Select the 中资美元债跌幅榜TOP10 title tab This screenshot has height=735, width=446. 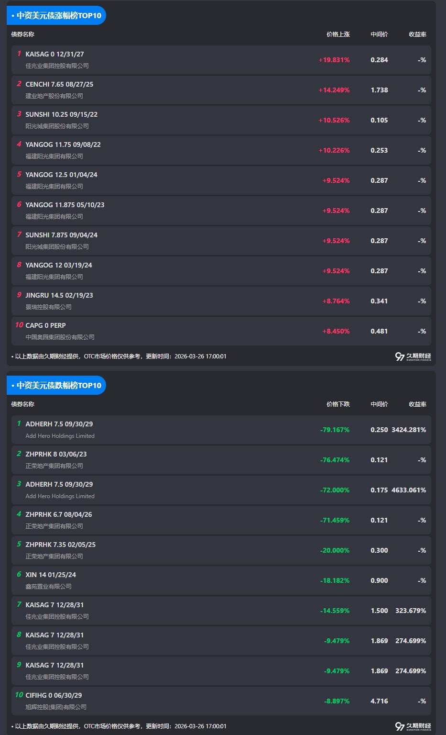tap(56, 385)
